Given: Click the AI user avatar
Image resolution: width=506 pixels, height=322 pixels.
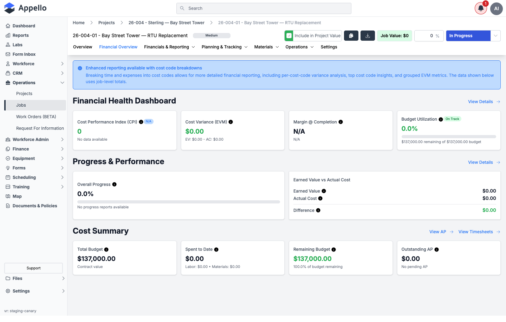Looking at the screenshot, I should pos(497,8).
